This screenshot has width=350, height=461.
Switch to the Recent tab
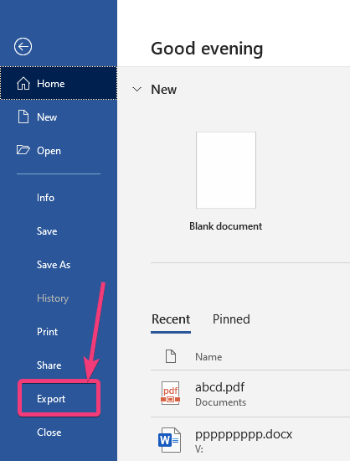point(171,319)
